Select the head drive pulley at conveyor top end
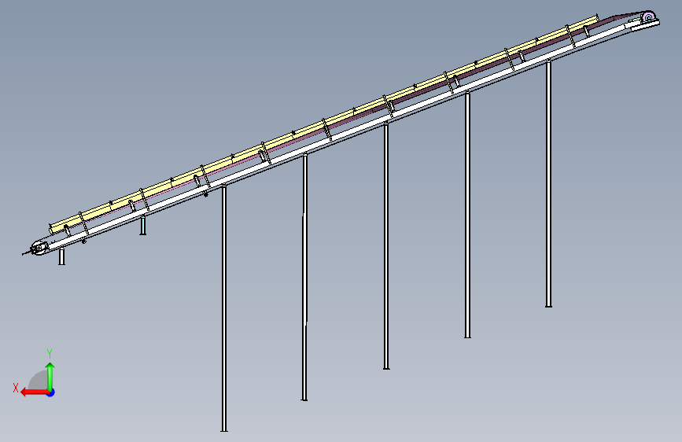Screen dimensions: 682x442 coord(648,17)
